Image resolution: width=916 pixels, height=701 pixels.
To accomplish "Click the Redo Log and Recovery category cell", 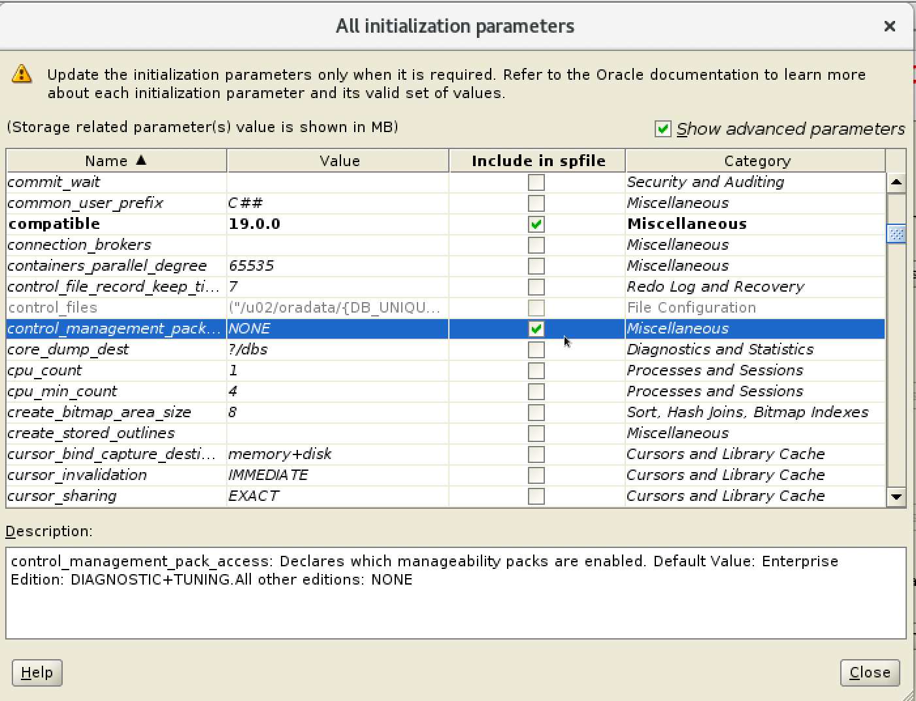I will pos(755,286).
